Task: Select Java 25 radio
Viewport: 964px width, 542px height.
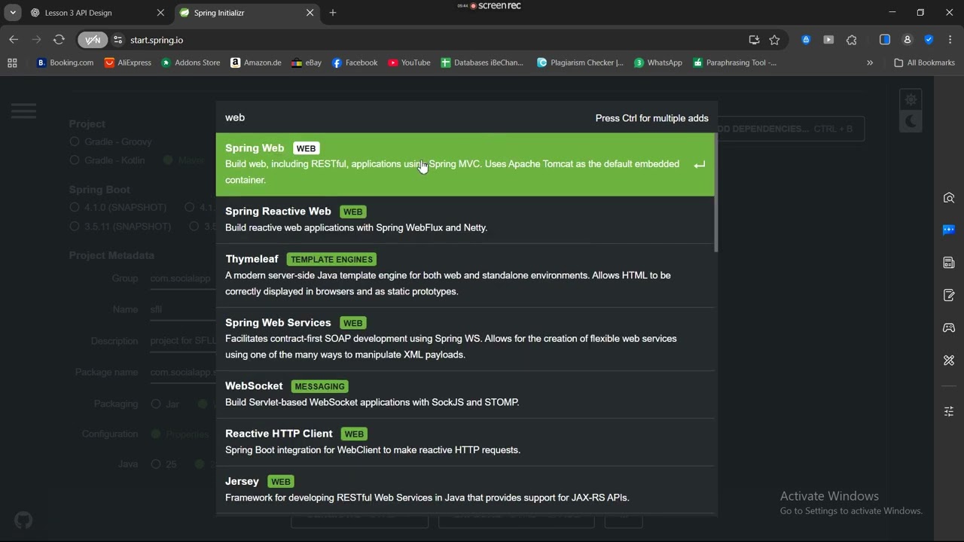Action: pos(156,464)
